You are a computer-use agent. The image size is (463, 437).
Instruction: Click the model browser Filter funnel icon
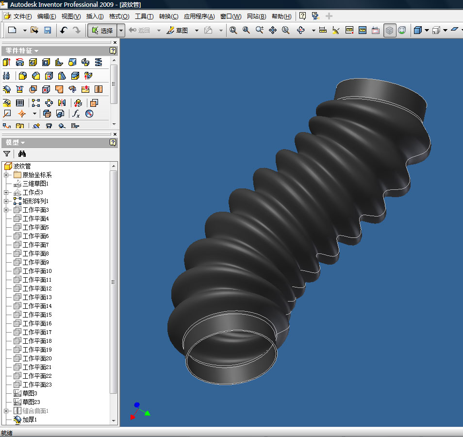7,153
